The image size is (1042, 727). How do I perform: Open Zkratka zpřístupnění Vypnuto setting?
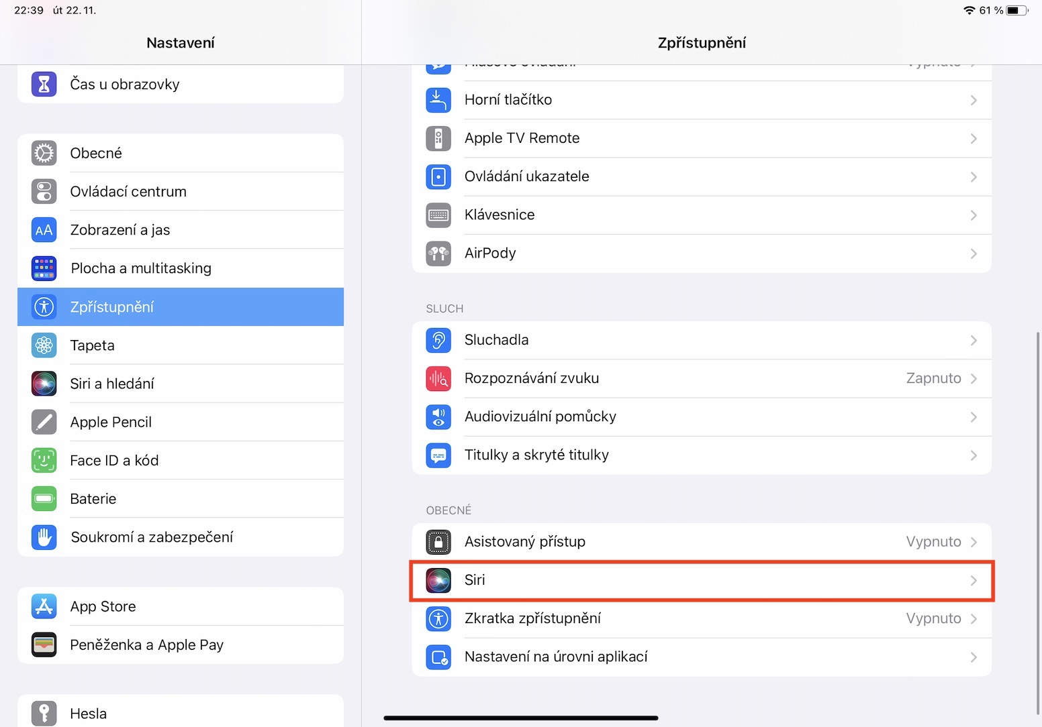coord(933,618)
